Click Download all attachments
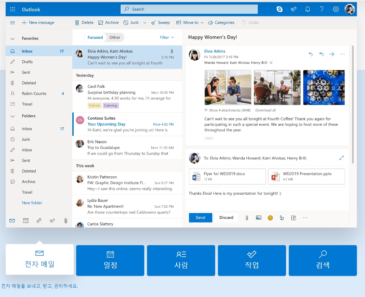The image size is (365, 297). (265, 110)
